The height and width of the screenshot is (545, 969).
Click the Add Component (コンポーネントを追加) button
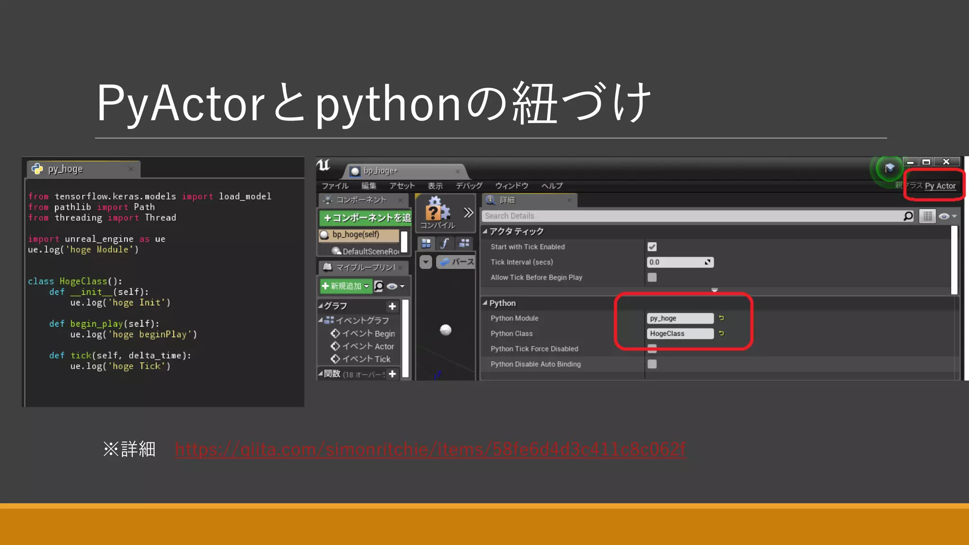(366, 218)
